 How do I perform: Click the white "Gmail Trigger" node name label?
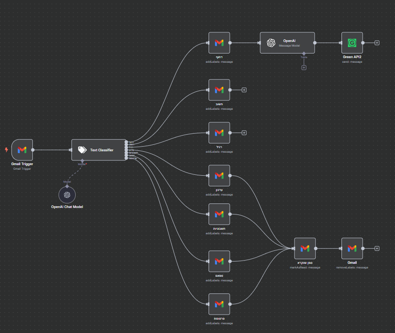coord(22,164)
